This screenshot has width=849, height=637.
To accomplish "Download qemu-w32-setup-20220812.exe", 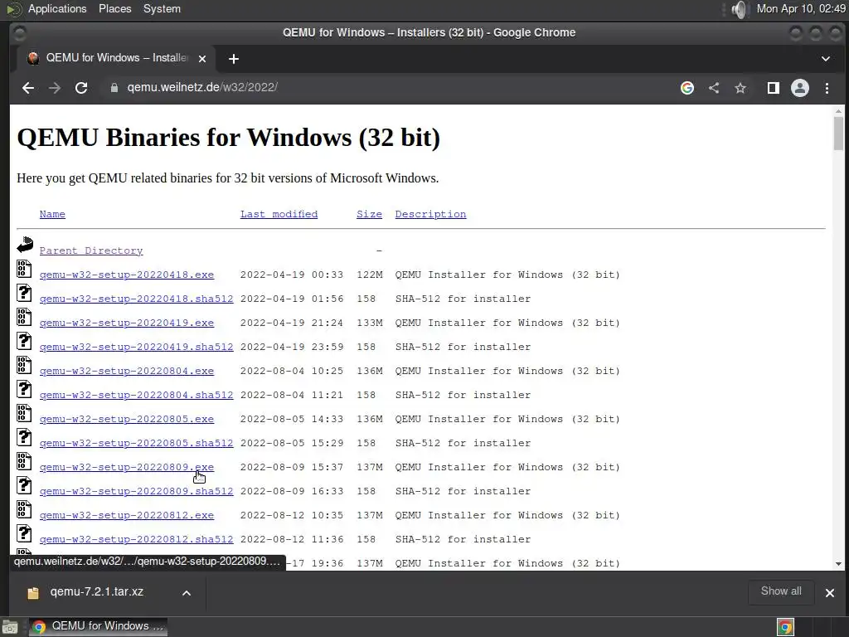I will point(127,515).
